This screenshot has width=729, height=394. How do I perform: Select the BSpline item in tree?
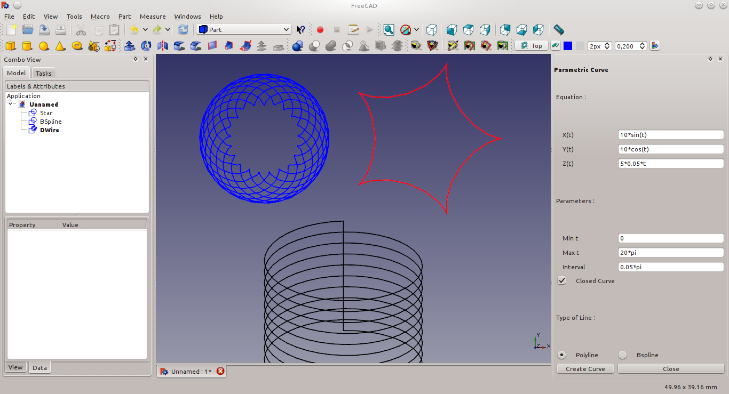click(51, 122)
